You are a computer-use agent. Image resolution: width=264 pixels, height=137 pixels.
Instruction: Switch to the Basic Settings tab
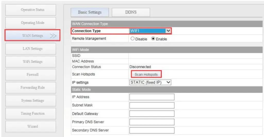(90, 12)
